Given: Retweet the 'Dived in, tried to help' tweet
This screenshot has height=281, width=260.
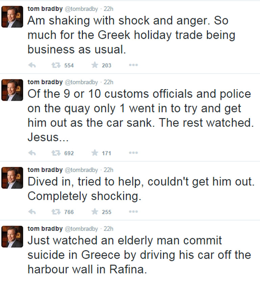Looking at the screenshot, I should coord(55,212).
